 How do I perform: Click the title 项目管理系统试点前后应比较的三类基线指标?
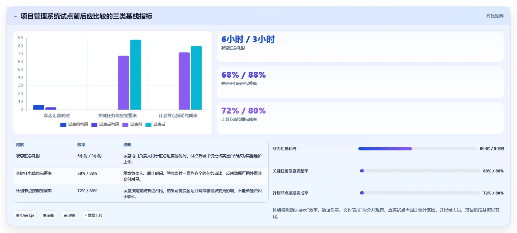[x=86, y=16]
